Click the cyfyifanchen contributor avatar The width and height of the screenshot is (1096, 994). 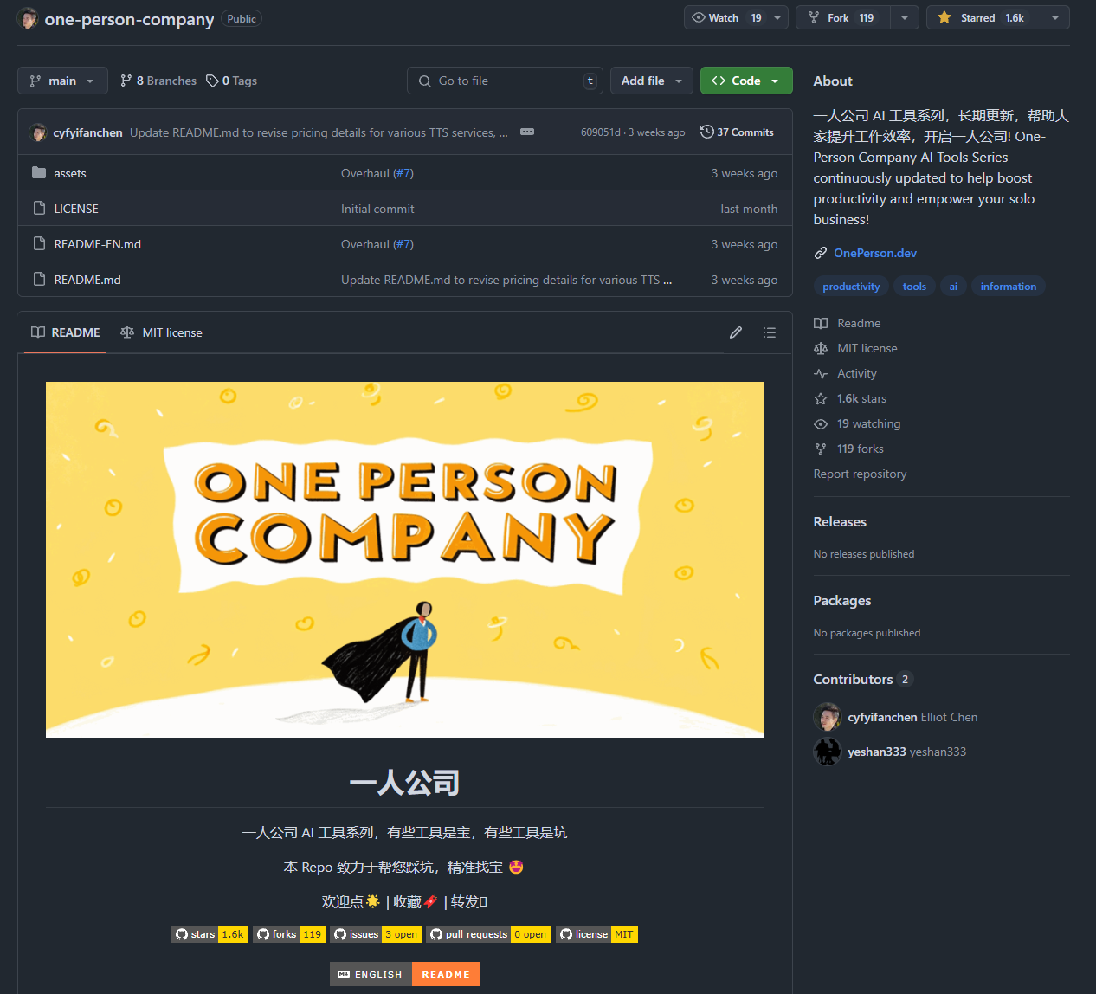click(x=828, y=717)
